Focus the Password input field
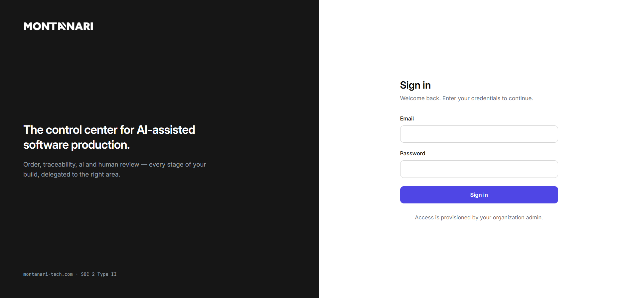 click(x=479, y=169)
